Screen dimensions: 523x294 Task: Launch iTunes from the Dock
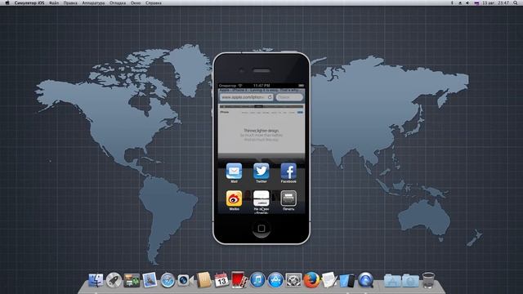click(x=257, y=280)
